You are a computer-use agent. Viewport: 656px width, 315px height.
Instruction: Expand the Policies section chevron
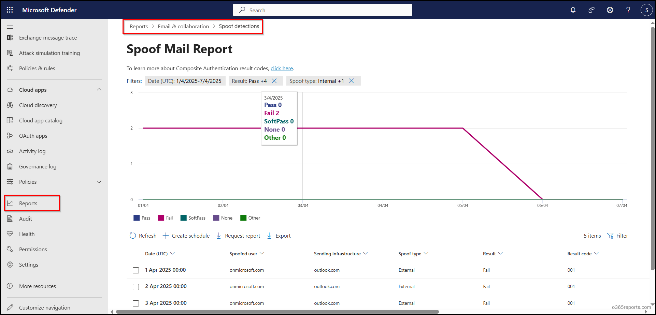[x=99, y=182]
